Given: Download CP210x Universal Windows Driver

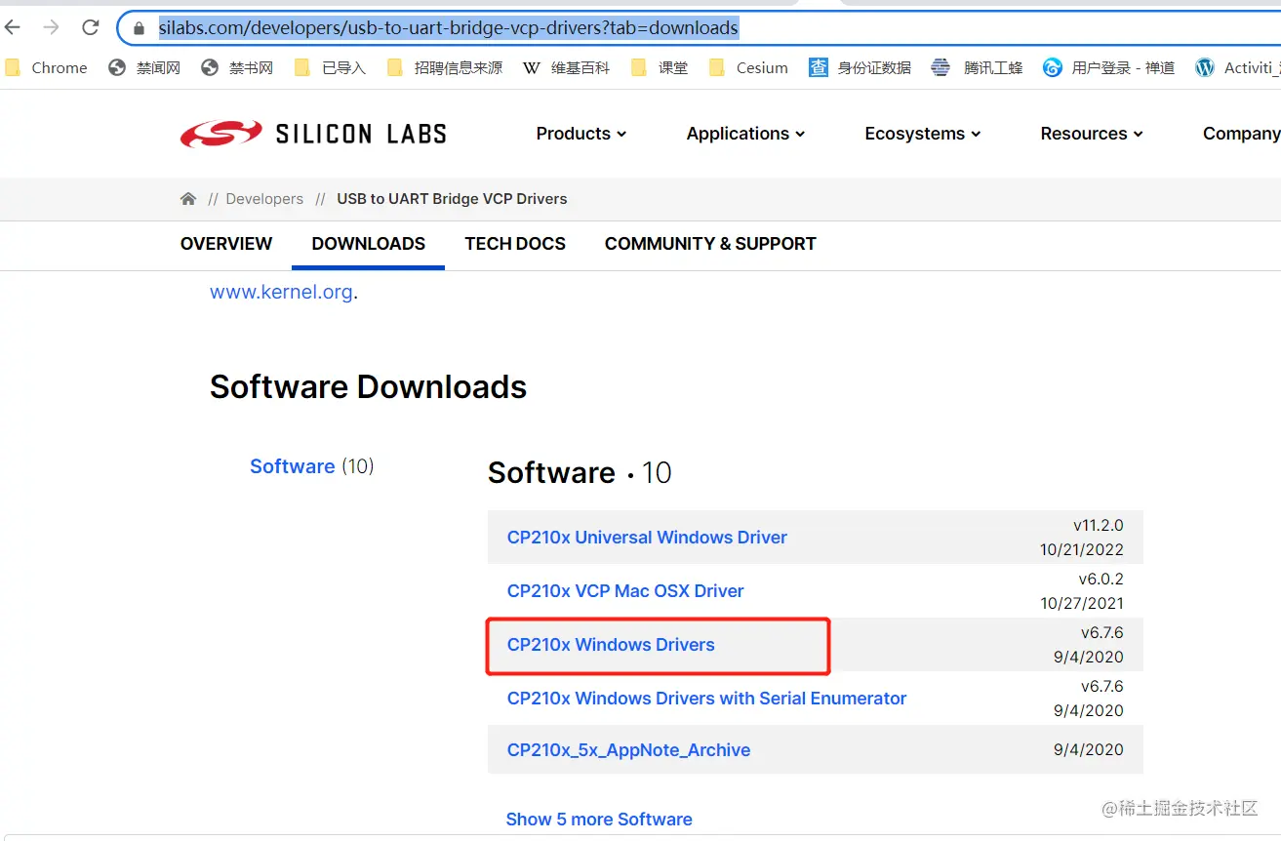Looking at the screenshot, I should pyautogui.click(x=647, y=538).
